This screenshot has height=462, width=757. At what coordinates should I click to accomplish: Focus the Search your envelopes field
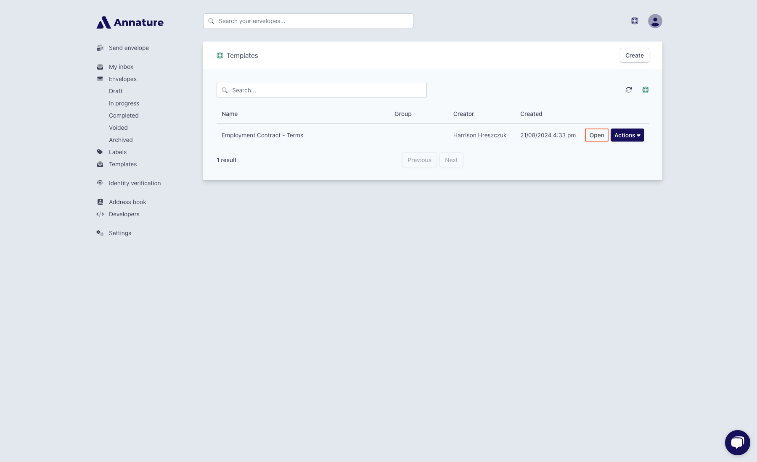[x=308, y=21]
